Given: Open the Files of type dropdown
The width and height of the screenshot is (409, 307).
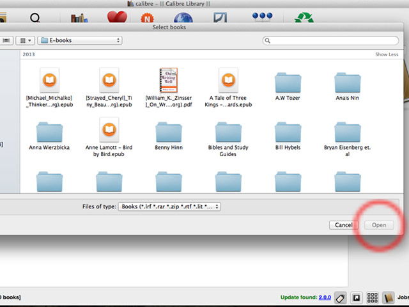Looking at the screenshot, I should 169,207.
